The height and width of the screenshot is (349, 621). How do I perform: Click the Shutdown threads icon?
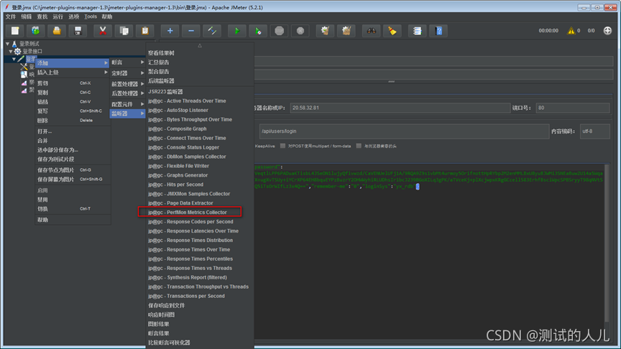coord(300,31)
